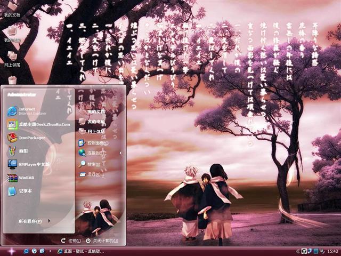Open 记事本 notepad entry
The width and height of the screenshot is (341, 256).
coord(21,191)
